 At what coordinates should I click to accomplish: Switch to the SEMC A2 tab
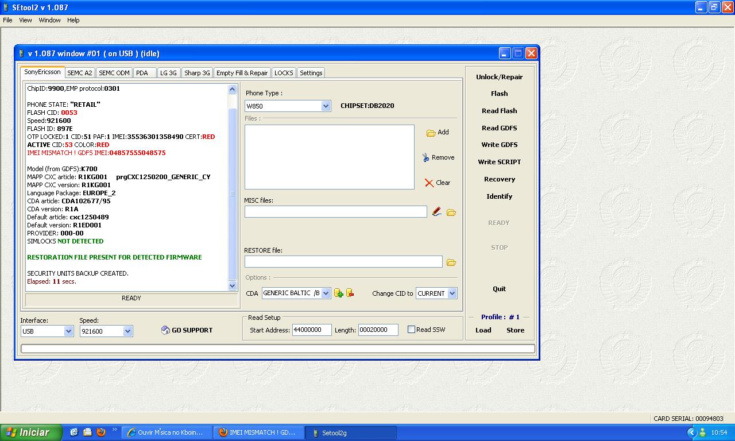click(x=80, y=73)
